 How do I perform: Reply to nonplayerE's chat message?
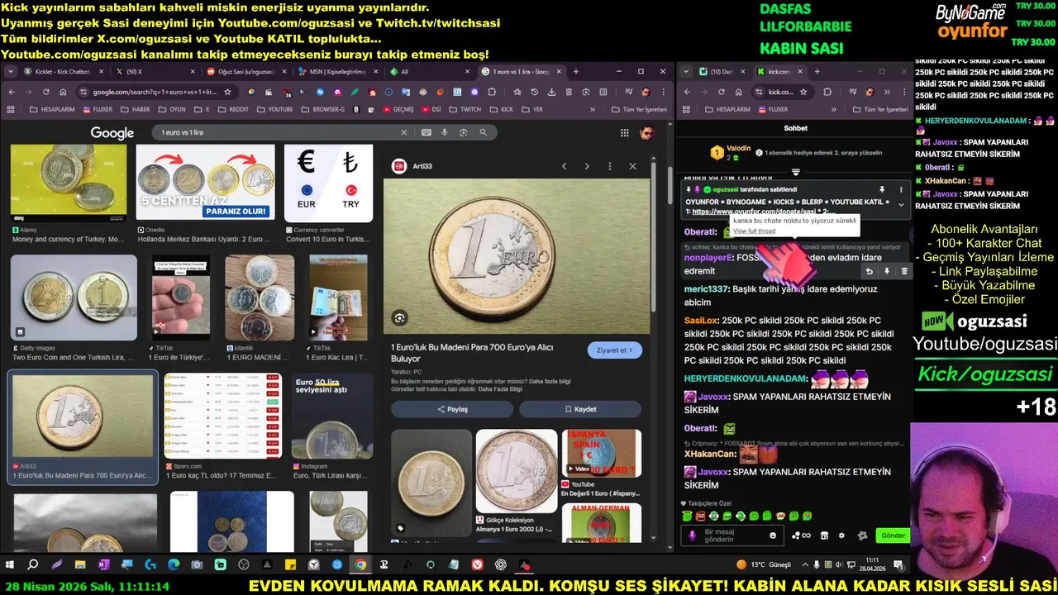tap(869, 271)
